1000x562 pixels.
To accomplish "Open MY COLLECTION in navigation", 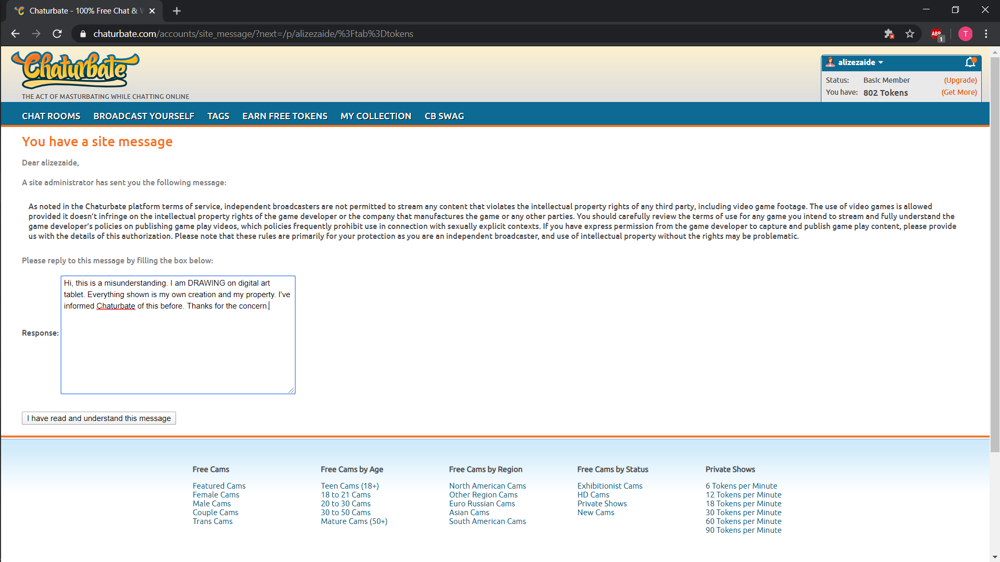I will 376,116.
